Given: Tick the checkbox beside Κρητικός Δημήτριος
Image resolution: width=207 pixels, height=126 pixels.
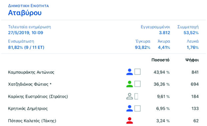Looking at the screenshot, I should (138, 108).
